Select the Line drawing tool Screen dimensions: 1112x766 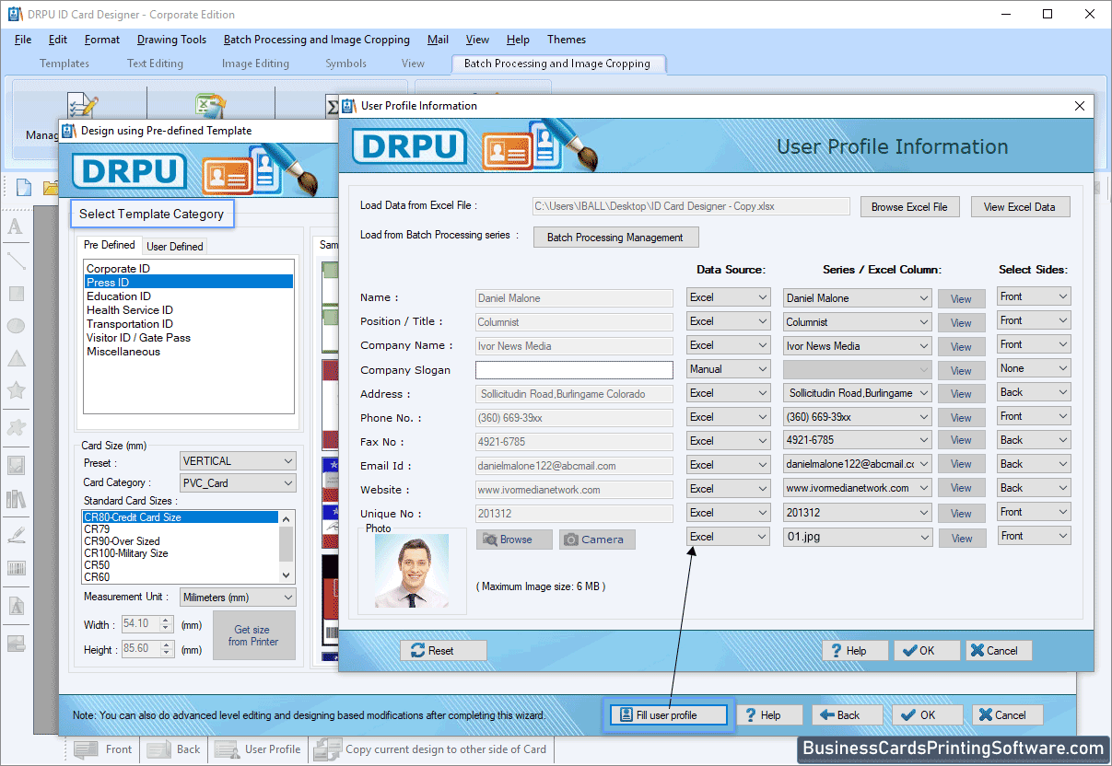click(16, 261)
